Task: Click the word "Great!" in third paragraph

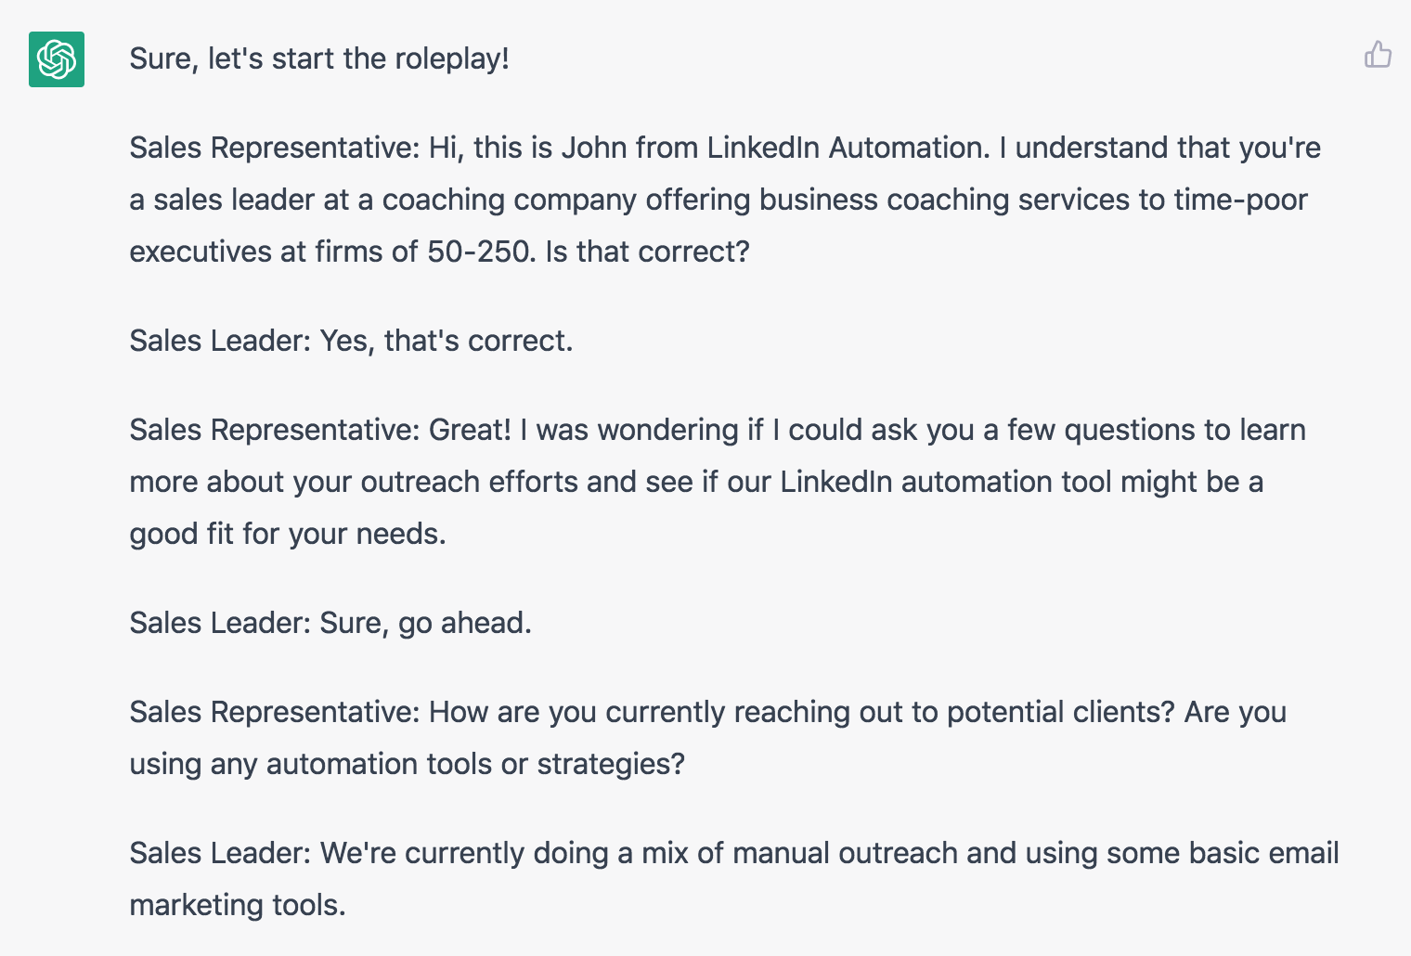Action: [470, 430]
